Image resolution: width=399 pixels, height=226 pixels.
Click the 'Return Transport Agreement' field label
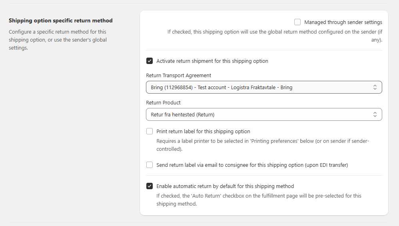179,75
